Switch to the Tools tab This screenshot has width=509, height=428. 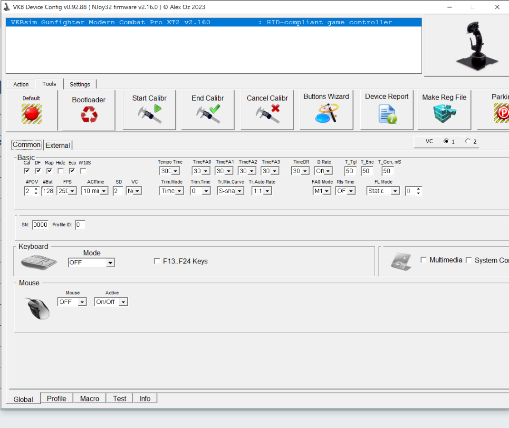(49, 84)
